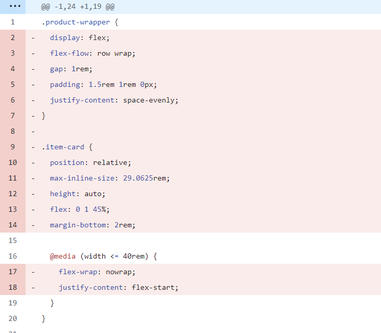This screenshot has height=333, width=381.
Task: Click the @media keyword
Action: [63, 257]
